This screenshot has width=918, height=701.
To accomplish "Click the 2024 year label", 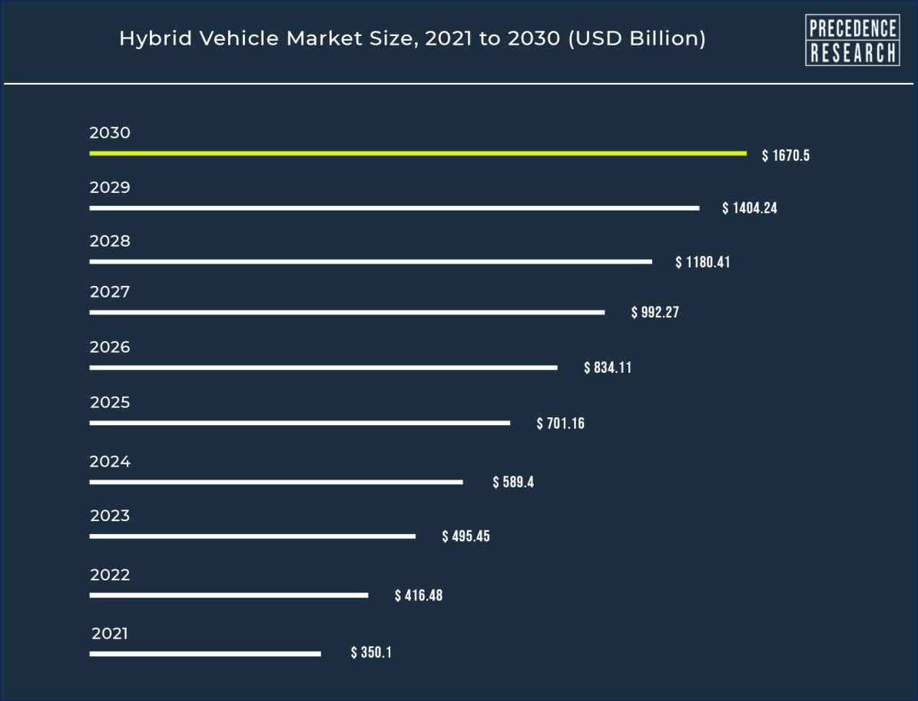I will coord(110,462).
